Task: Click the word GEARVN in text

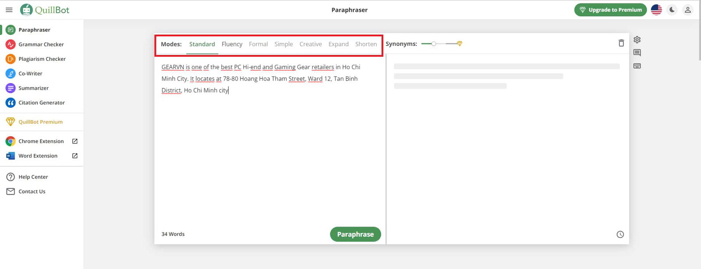Action: pos(173,67)
